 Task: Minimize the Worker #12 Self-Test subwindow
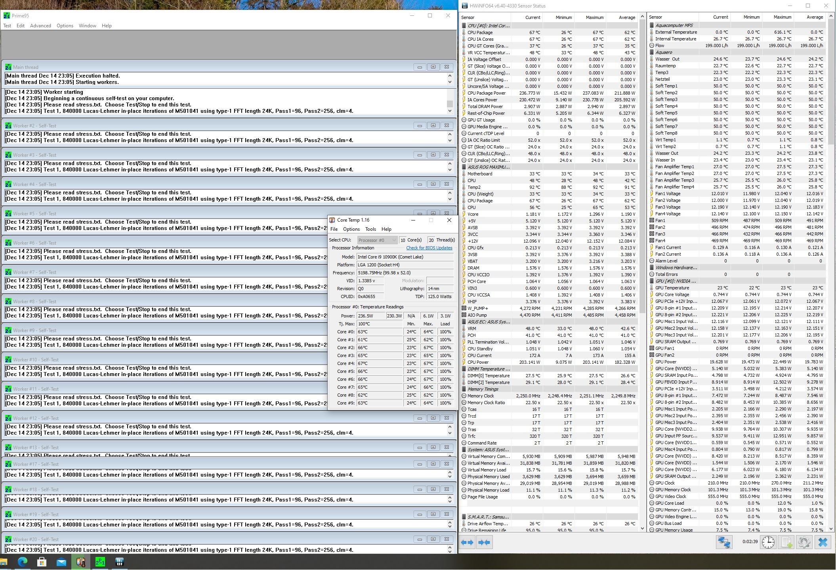pyautogui.click(x=420, y=418)
